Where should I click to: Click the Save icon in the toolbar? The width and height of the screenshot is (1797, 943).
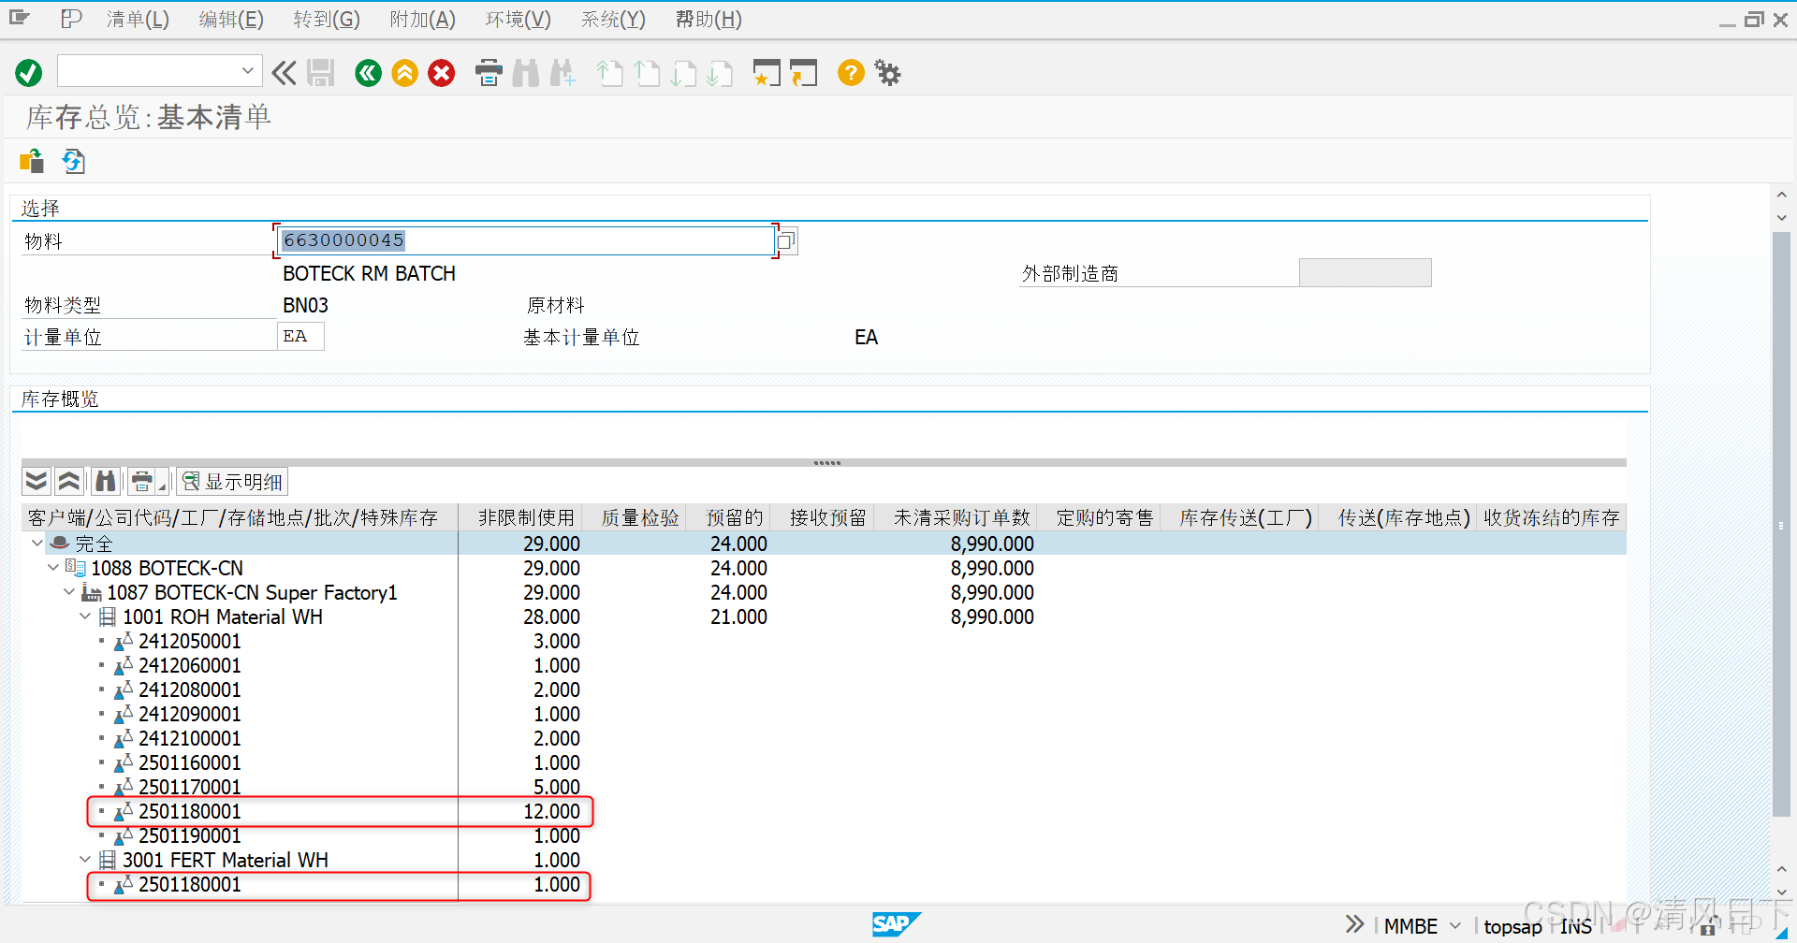pos(321,72)
